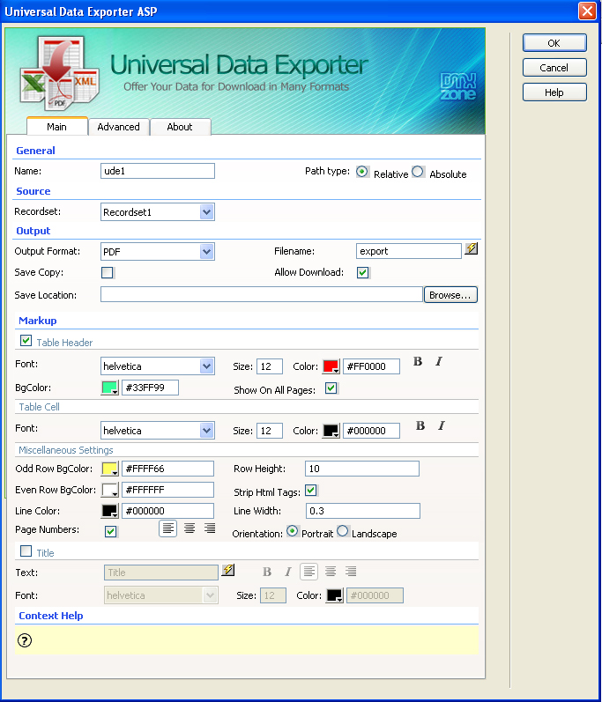The image size is (602, 702).
Task: Click the DMXzone logo in banner
Action: pos(457,86)
